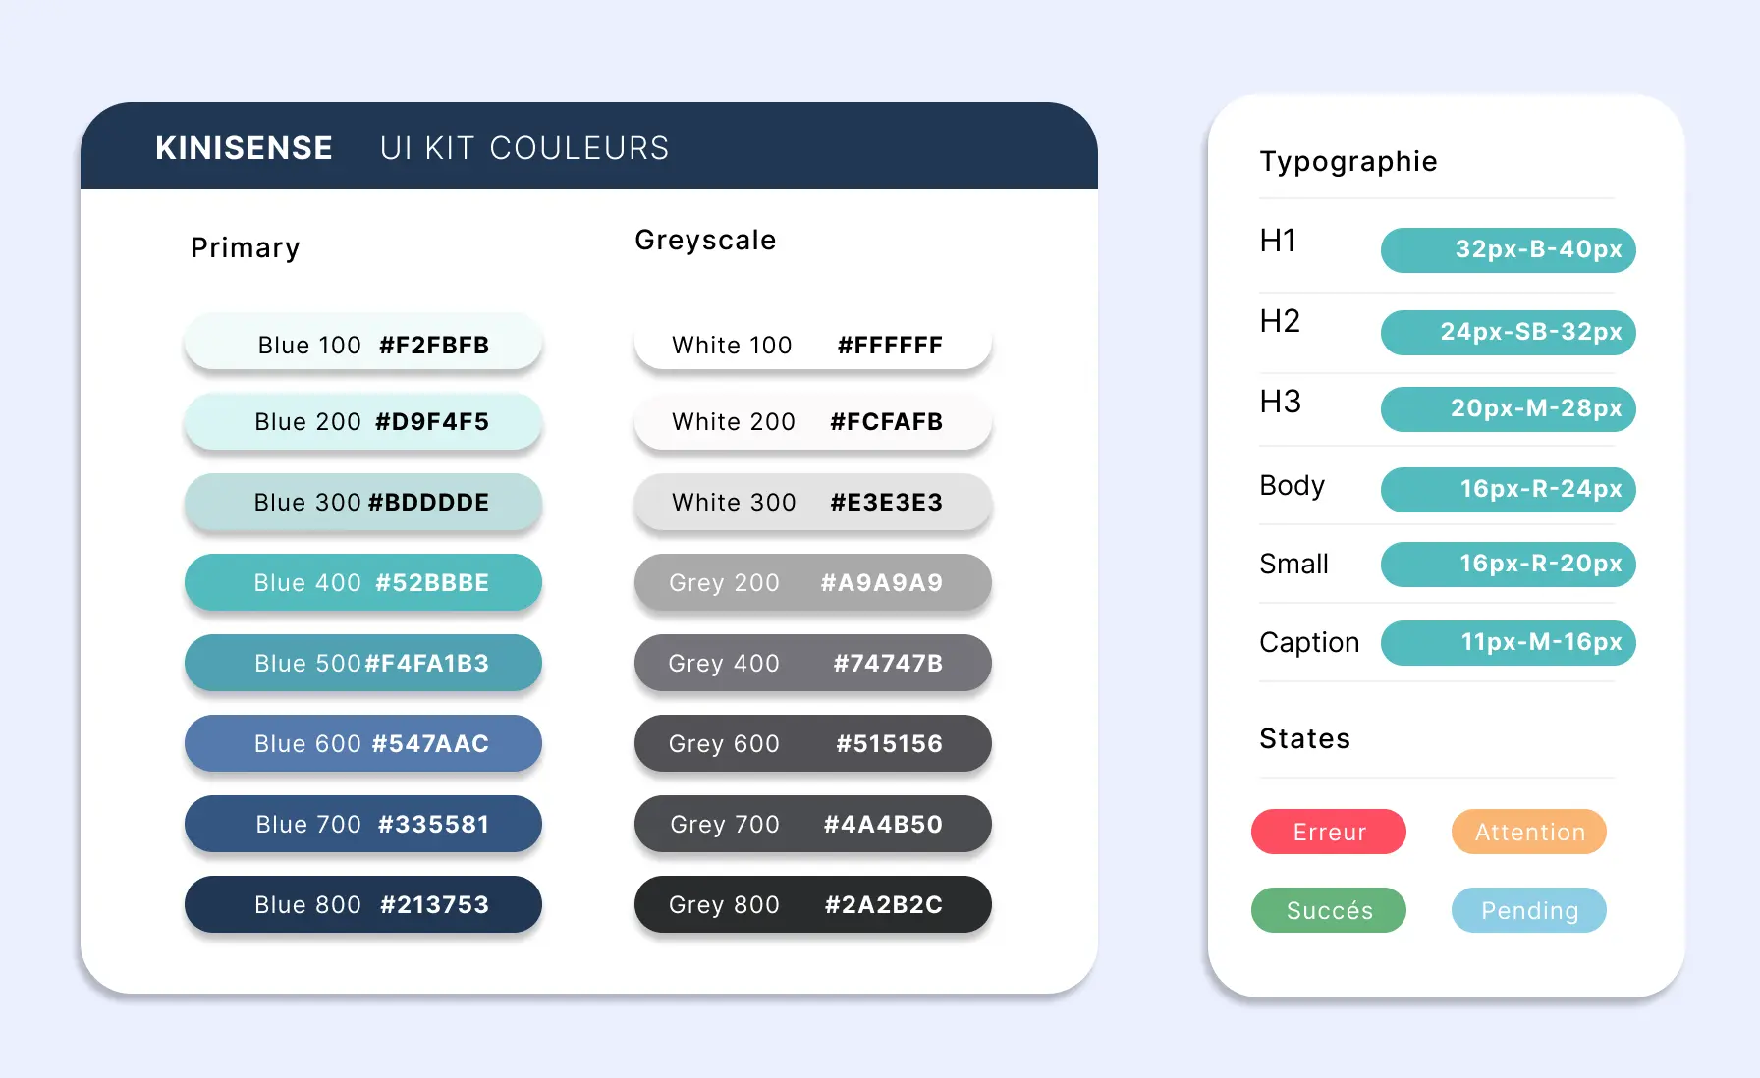Choose the Grey 400 #74747B swatch
Viewport: 1760px width, 1078px height.
(x=812, y=664)
